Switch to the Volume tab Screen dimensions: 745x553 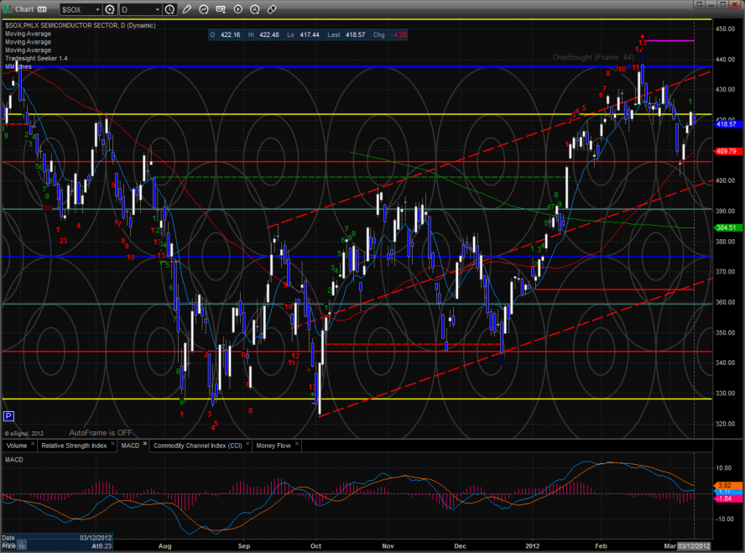17,446
